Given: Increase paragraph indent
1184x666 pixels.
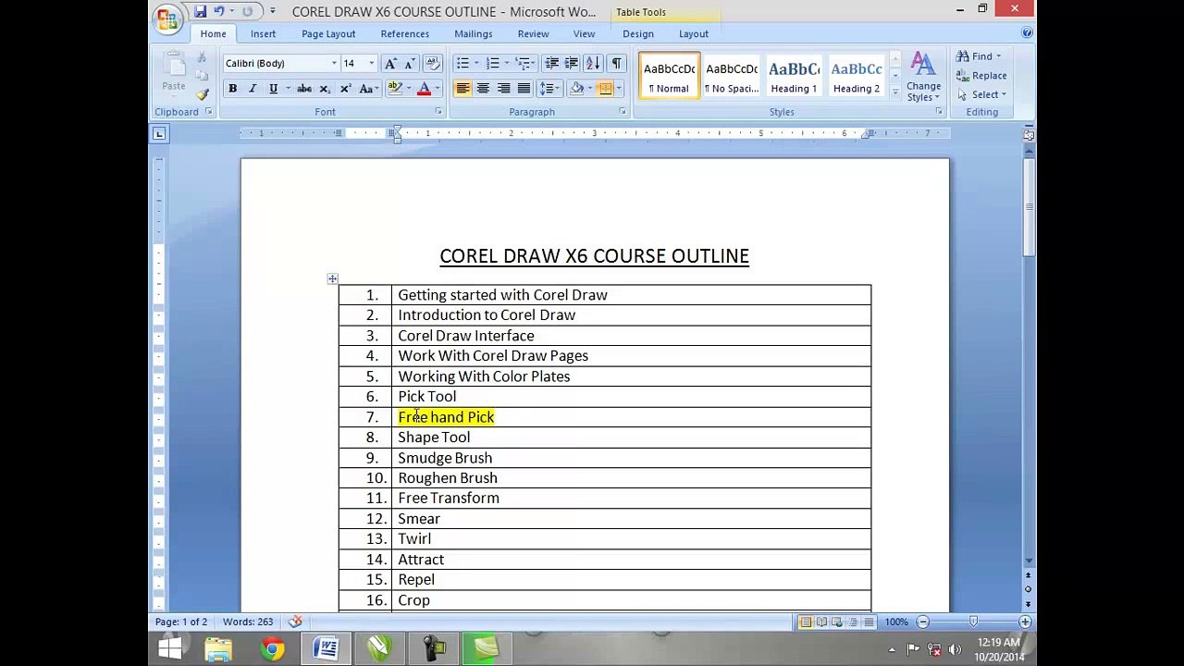Looking at the screenshot, I should click(x=572, y=64).
